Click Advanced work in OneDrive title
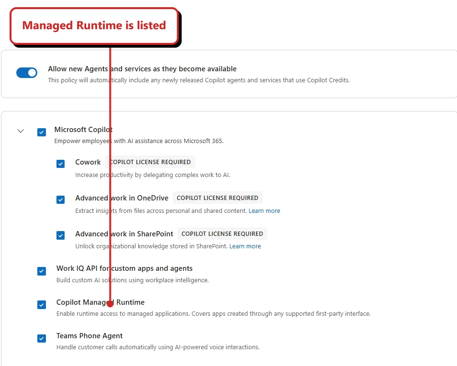This screenshot has height=366, width=457. tap(122, 198)
